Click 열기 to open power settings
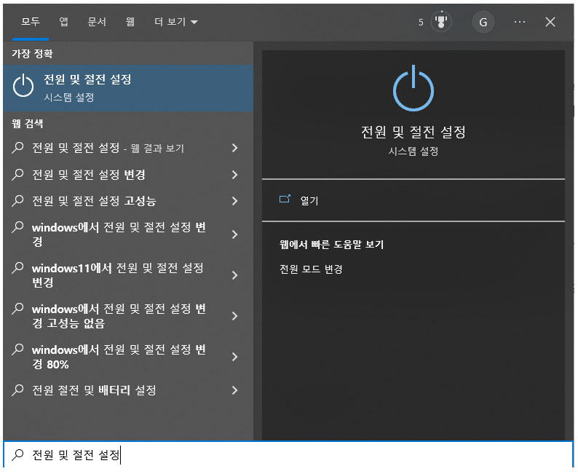 tap(309, 201)
